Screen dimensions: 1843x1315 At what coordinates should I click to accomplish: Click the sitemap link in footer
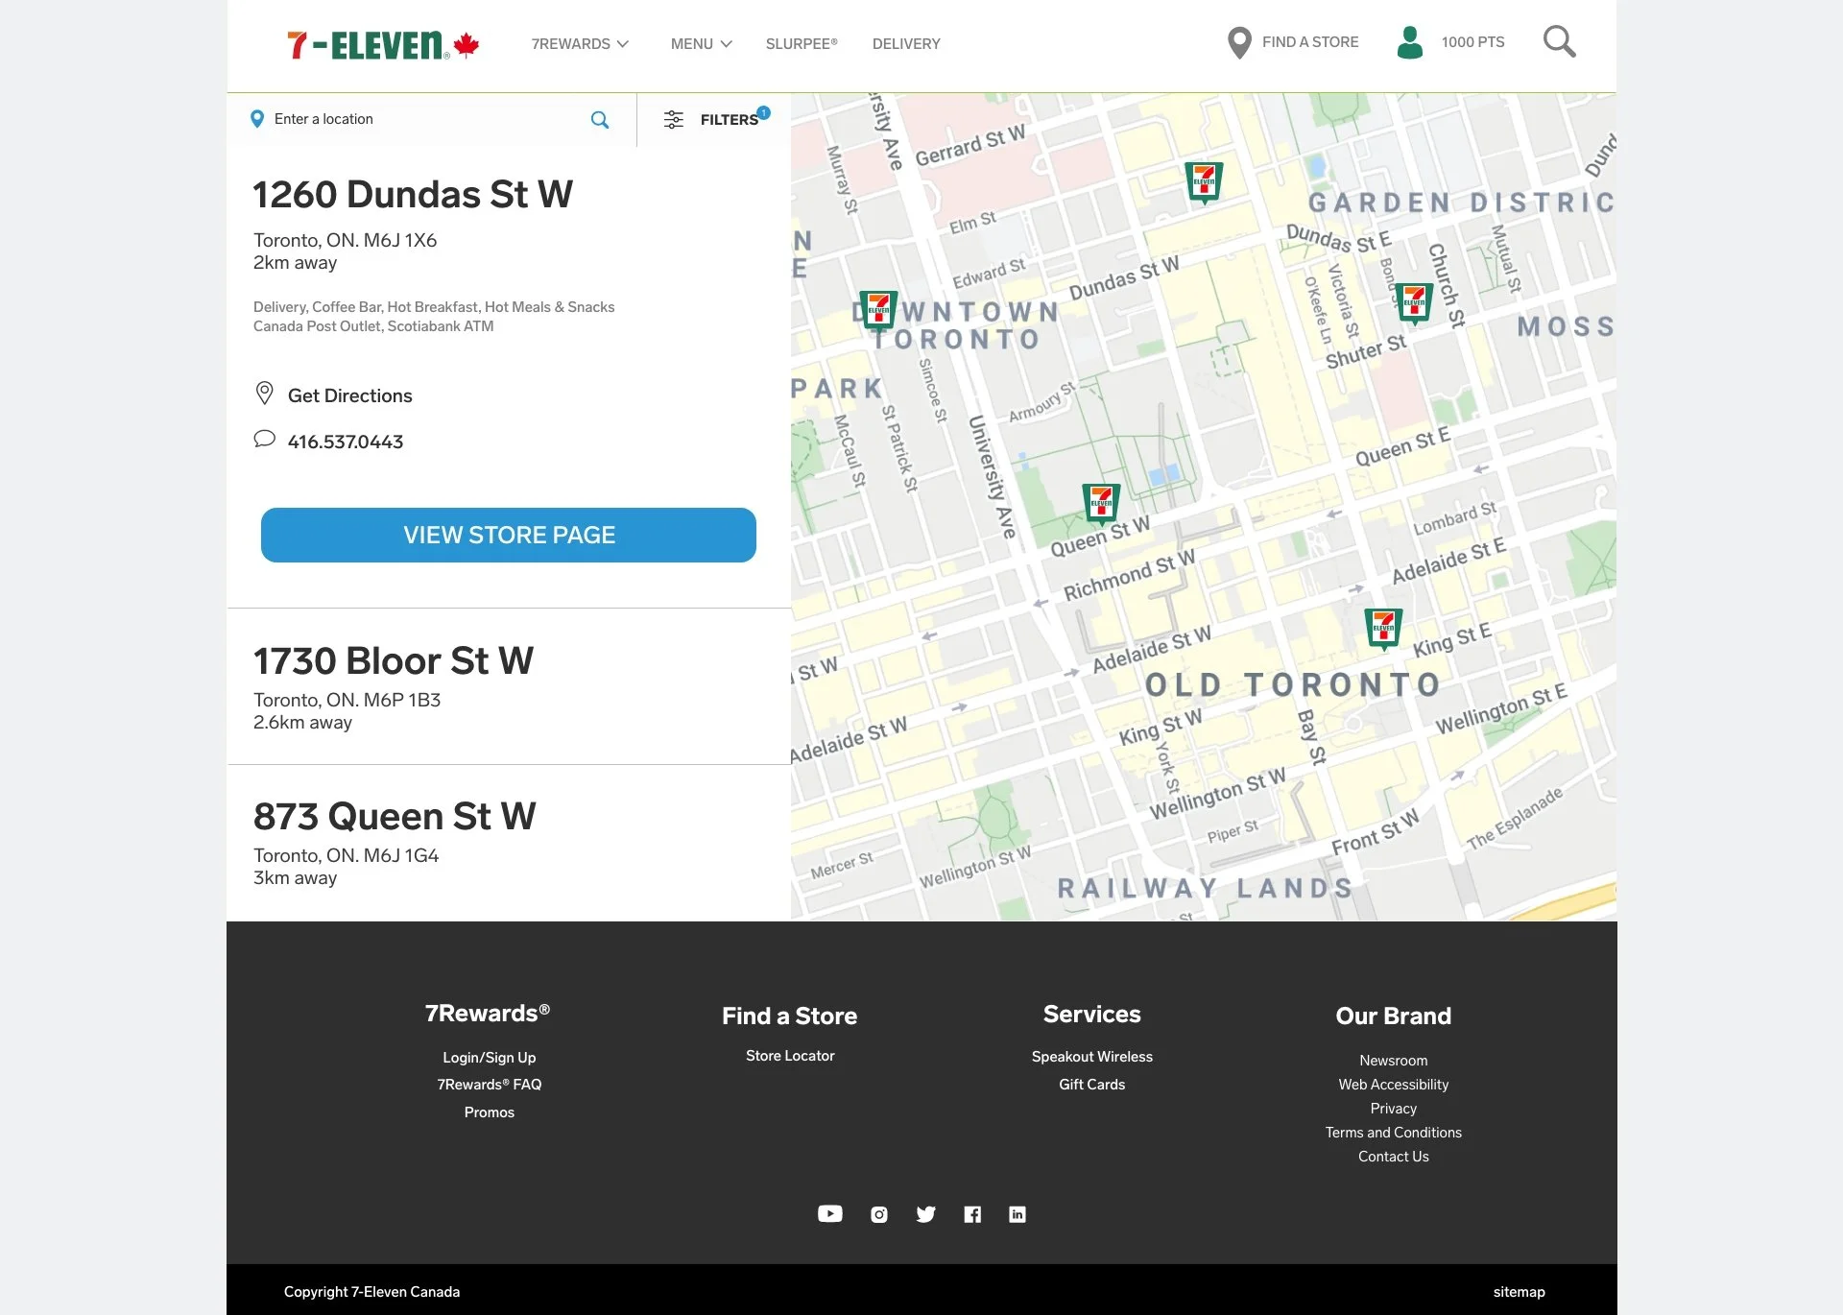[x=1520, y=1292]
